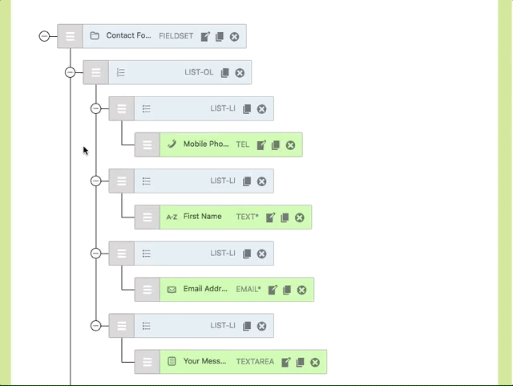Viewport: 513px width, 386px height.
Task: Collapse the LIST-LI containing Mobile Phone
Action: point(96,109)
